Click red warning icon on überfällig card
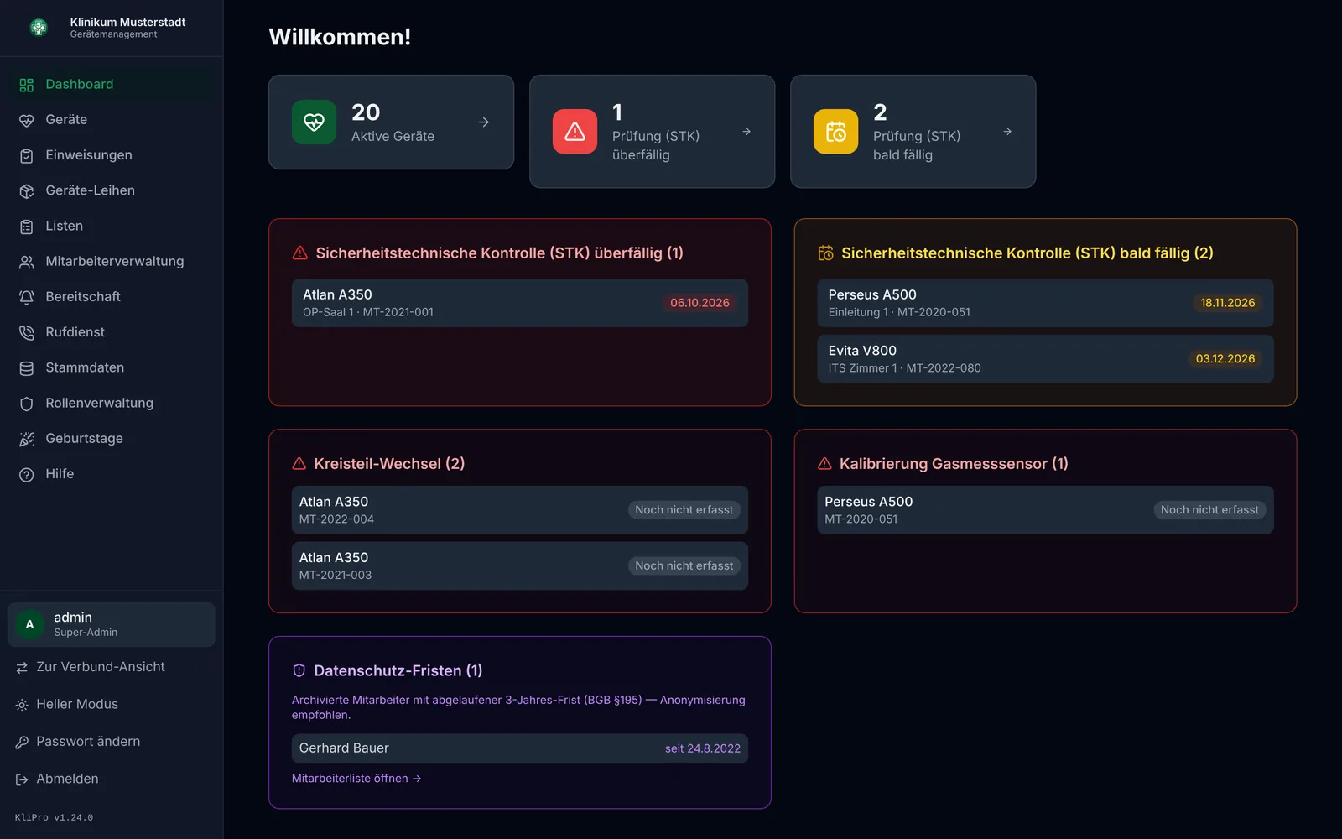This screenshot has width=1342, height=839. pos(575,132)
